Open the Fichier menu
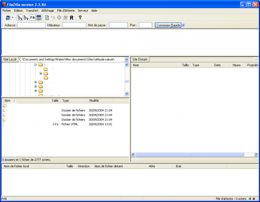This screenshot has height=202, width=260. [x=7, y=11]
